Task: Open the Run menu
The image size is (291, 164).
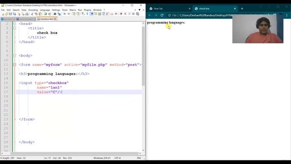Action: [x=80, y=10]
